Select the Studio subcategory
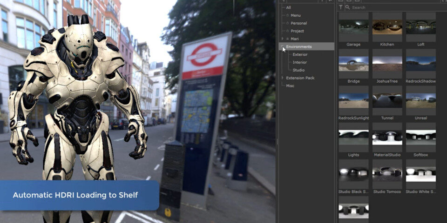Image resolution: width=447 pixels, height=223 pixels. click(x=298, y=70)
